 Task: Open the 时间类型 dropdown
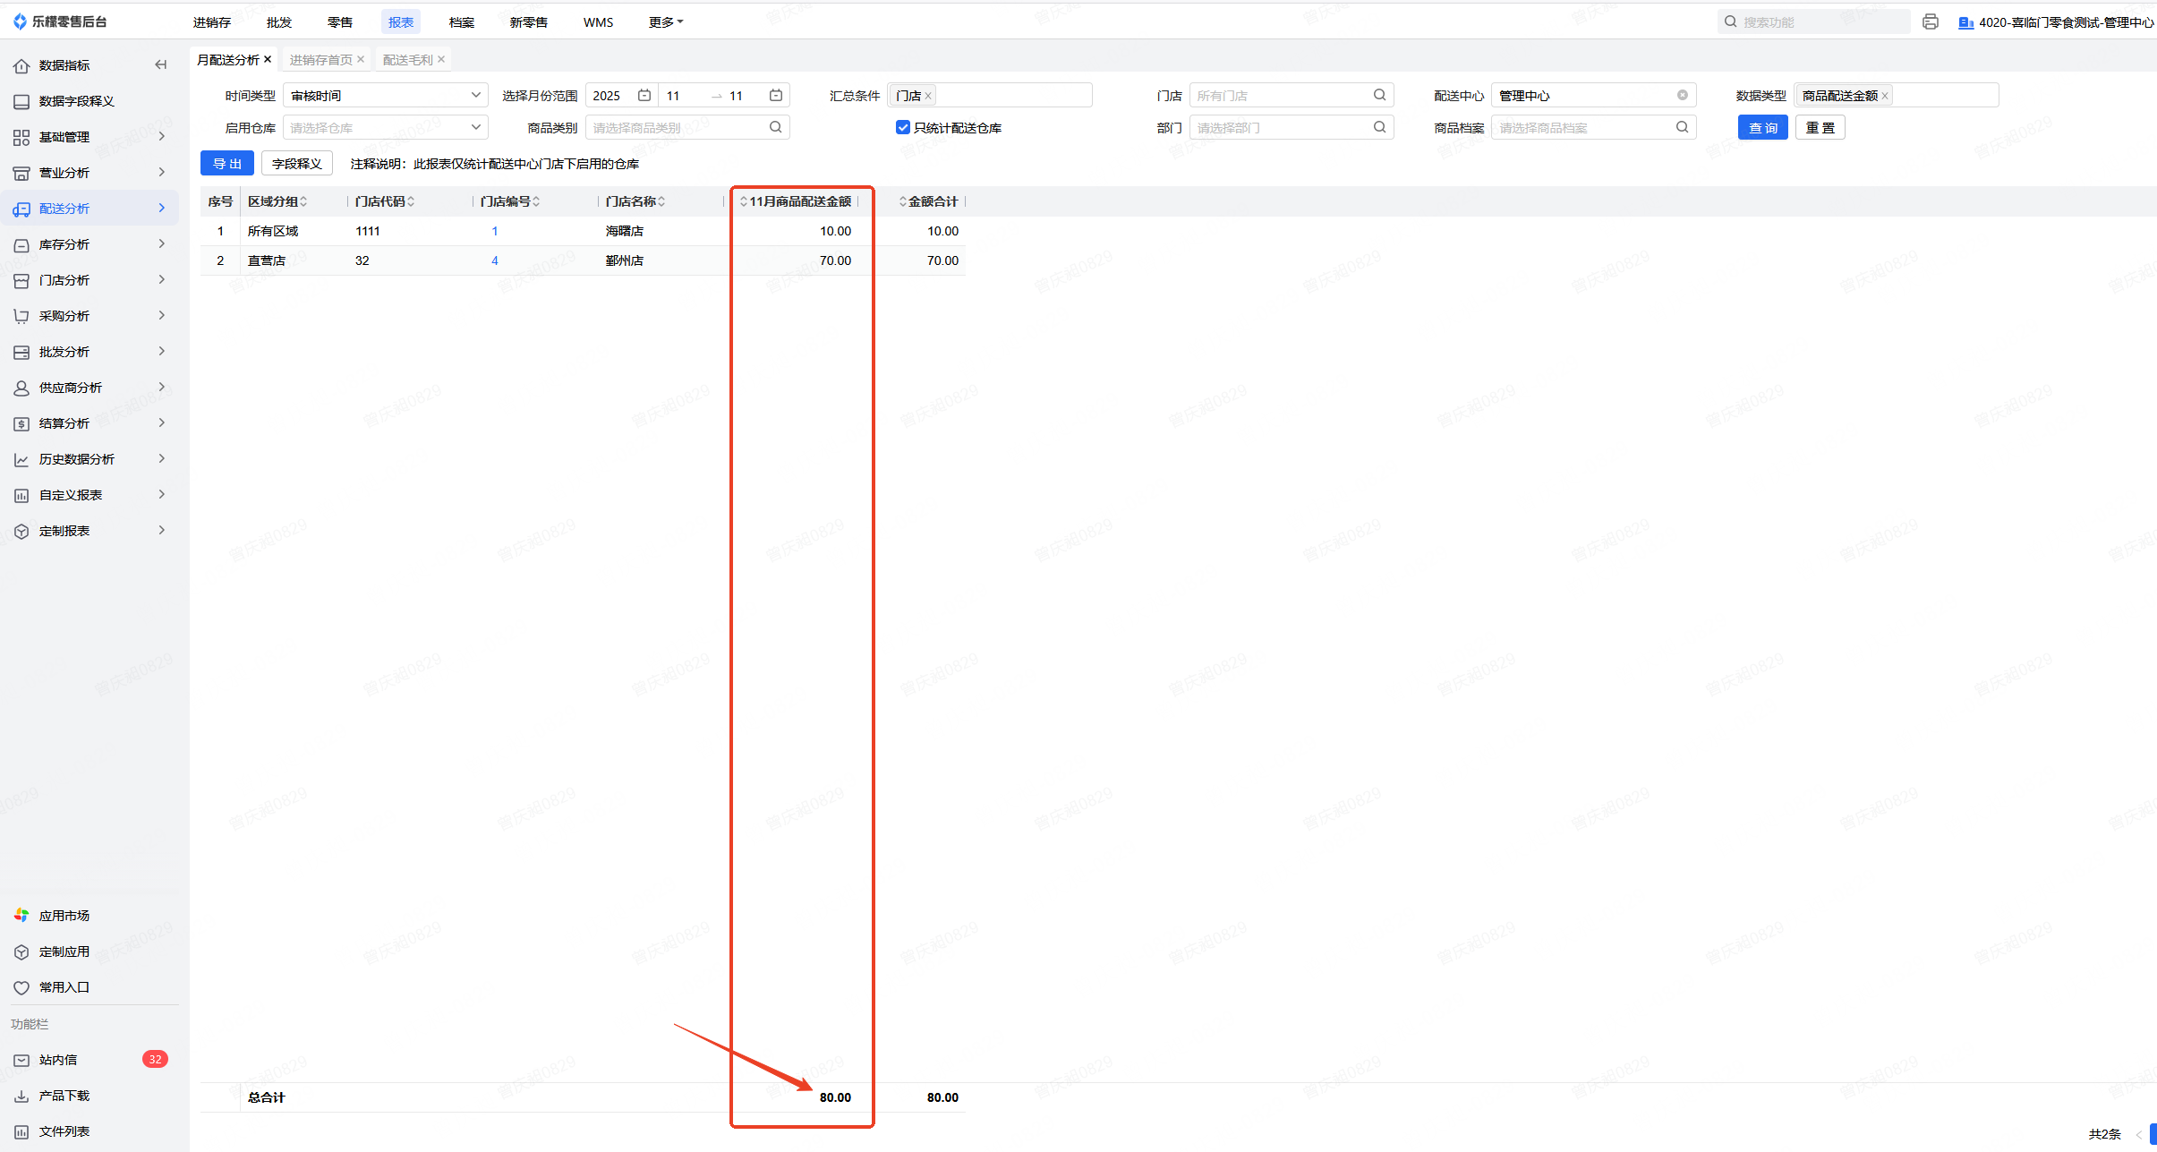click(385, 95)
